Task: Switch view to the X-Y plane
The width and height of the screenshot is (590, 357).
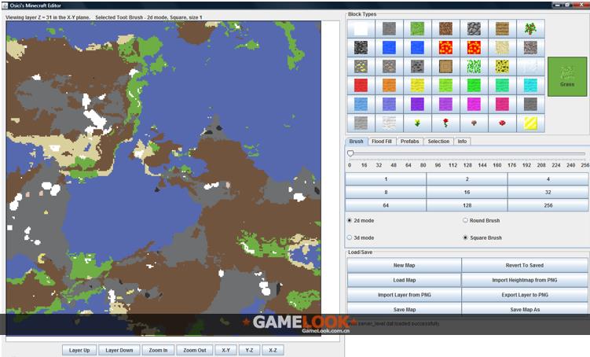Action: (225, 350)
